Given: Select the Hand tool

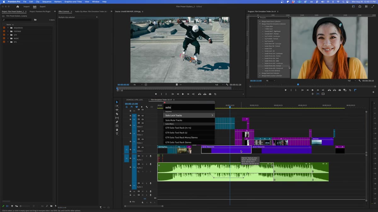Looking at the screenshot, I should (117, 130).
